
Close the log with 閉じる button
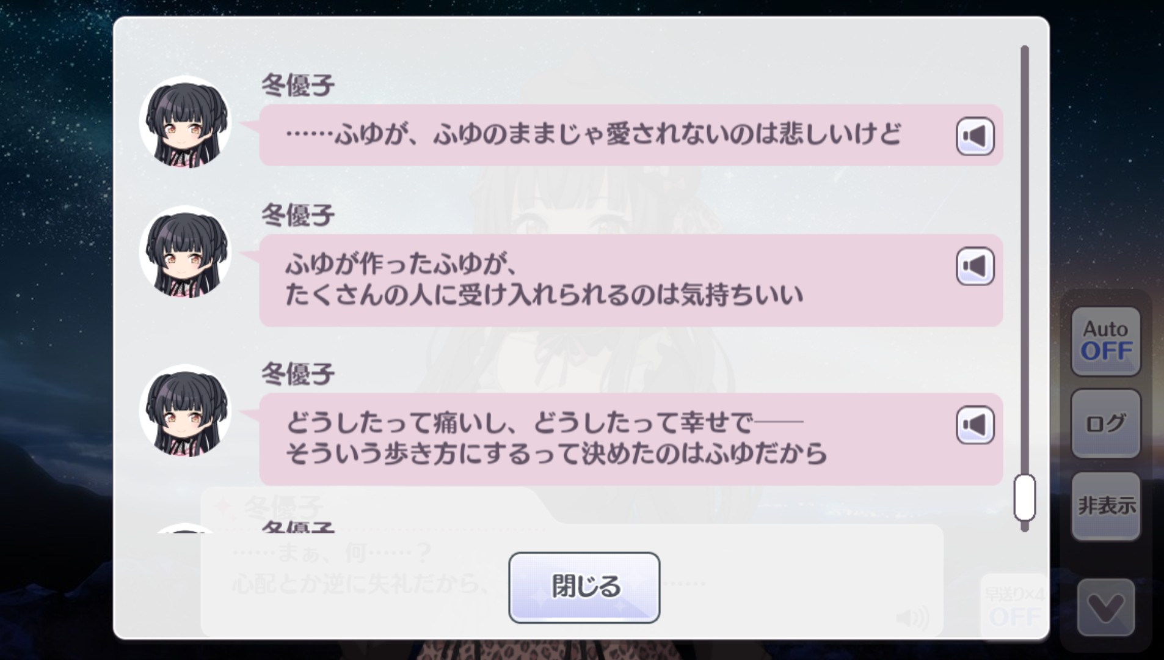[584, 587]
